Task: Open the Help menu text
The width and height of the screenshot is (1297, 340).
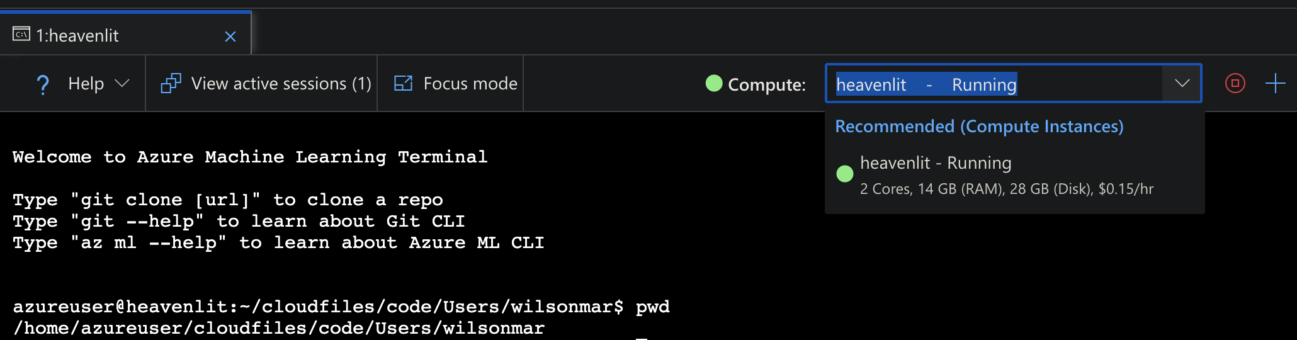Action: click(86, 84)
